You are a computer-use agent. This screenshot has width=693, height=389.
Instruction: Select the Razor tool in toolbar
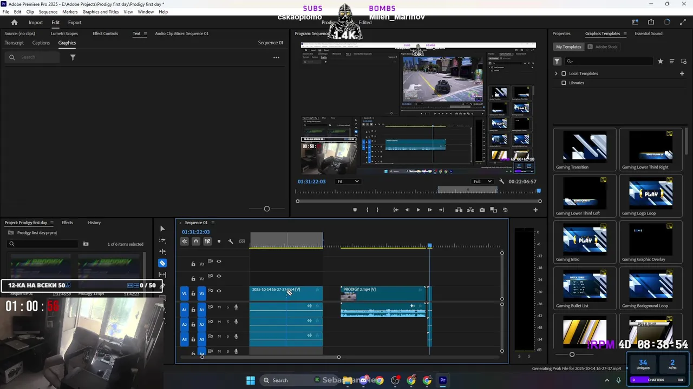click(162, 263)
